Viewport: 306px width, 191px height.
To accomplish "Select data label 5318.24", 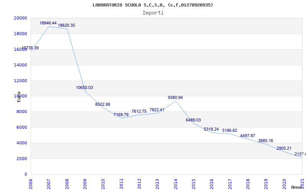I will tap(212, 129).
